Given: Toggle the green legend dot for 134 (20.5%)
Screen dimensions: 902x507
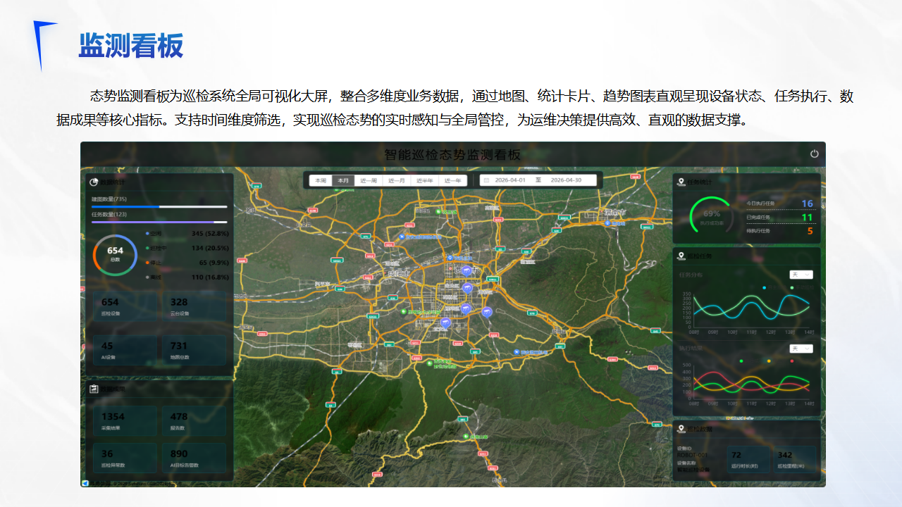Looking at the screenshot, I should click(x=147, y=248).
